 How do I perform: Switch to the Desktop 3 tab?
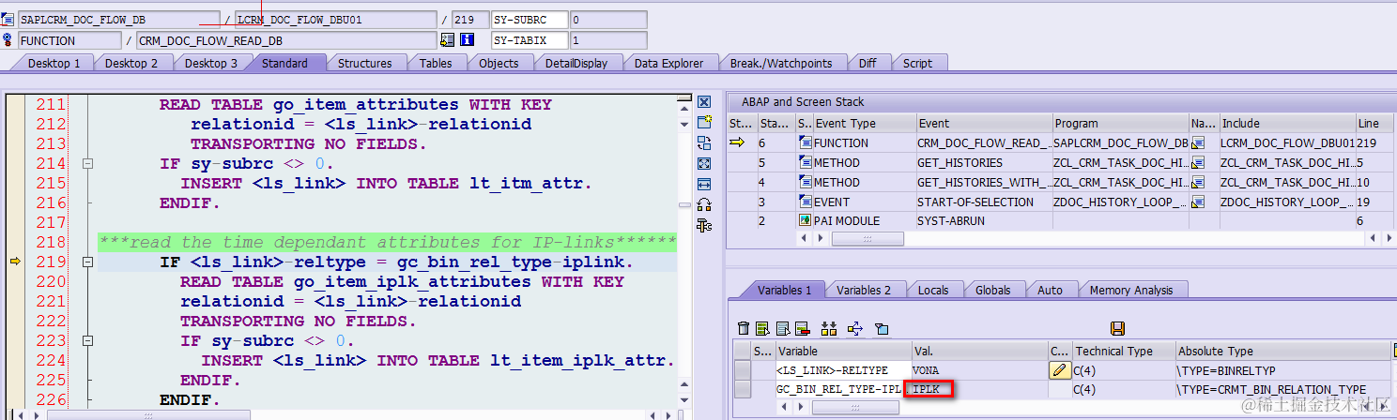[211, 63]
